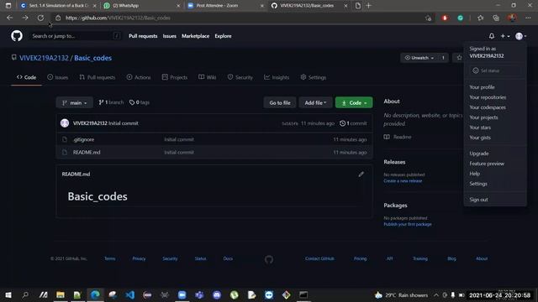Open Pull requests in top navigation
The height and width of the screenshot is (302, 538).
click(143, 36)
